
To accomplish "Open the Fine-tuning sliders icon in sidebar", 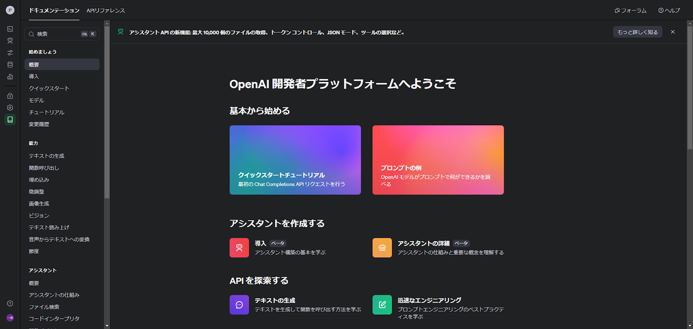I will [10, 53].
